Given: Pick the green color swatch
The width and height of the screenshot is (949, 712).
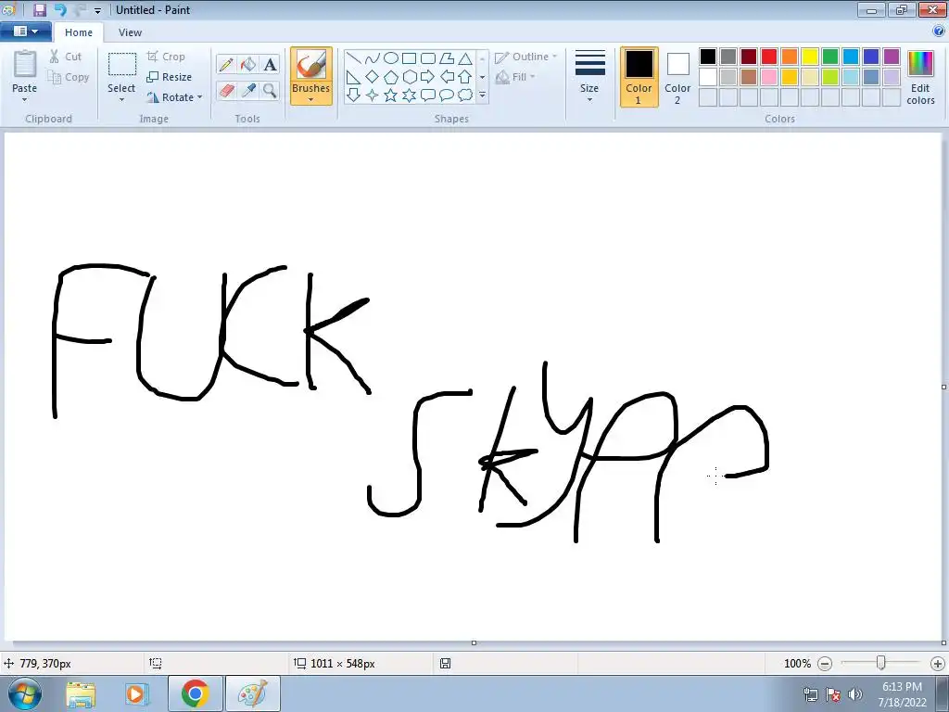Looking at the screenshot, I should [x=830, y=57].
